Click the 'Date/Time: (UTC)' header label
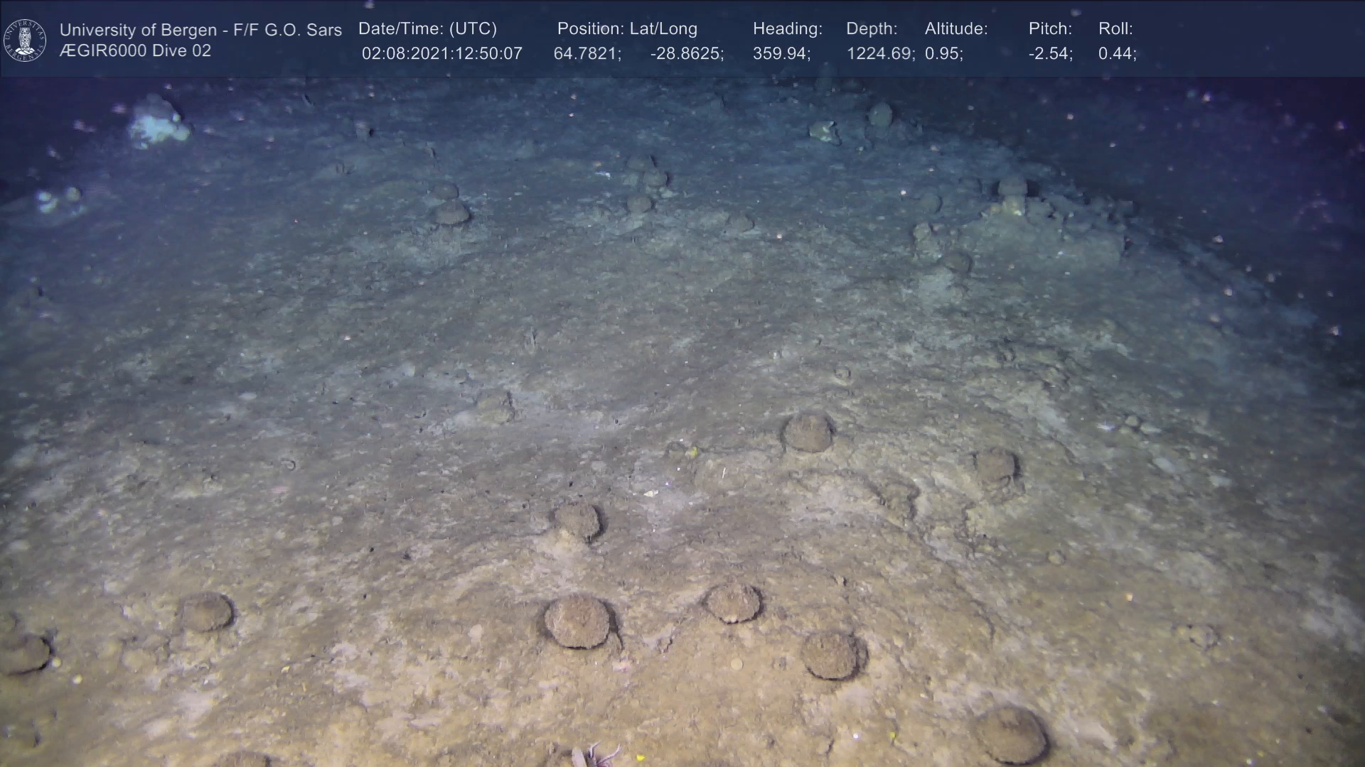The width and height of the screenshot is (1365, 767). click(427, 29)
